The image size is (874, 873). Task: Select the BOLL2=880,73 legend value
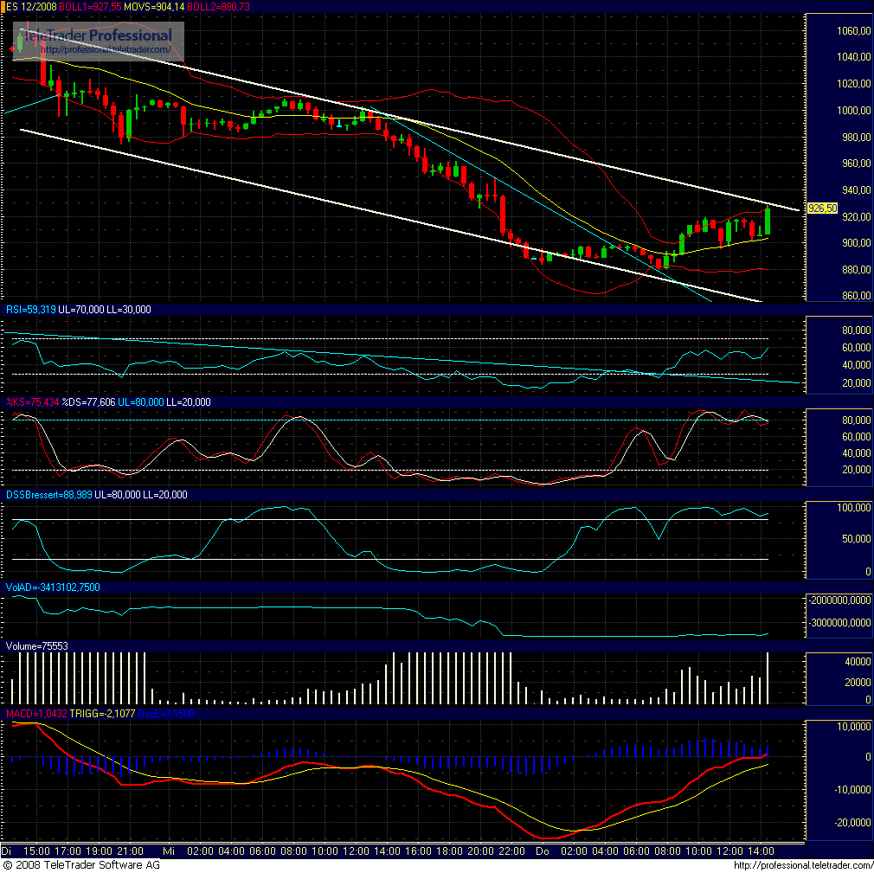[218, 7]
